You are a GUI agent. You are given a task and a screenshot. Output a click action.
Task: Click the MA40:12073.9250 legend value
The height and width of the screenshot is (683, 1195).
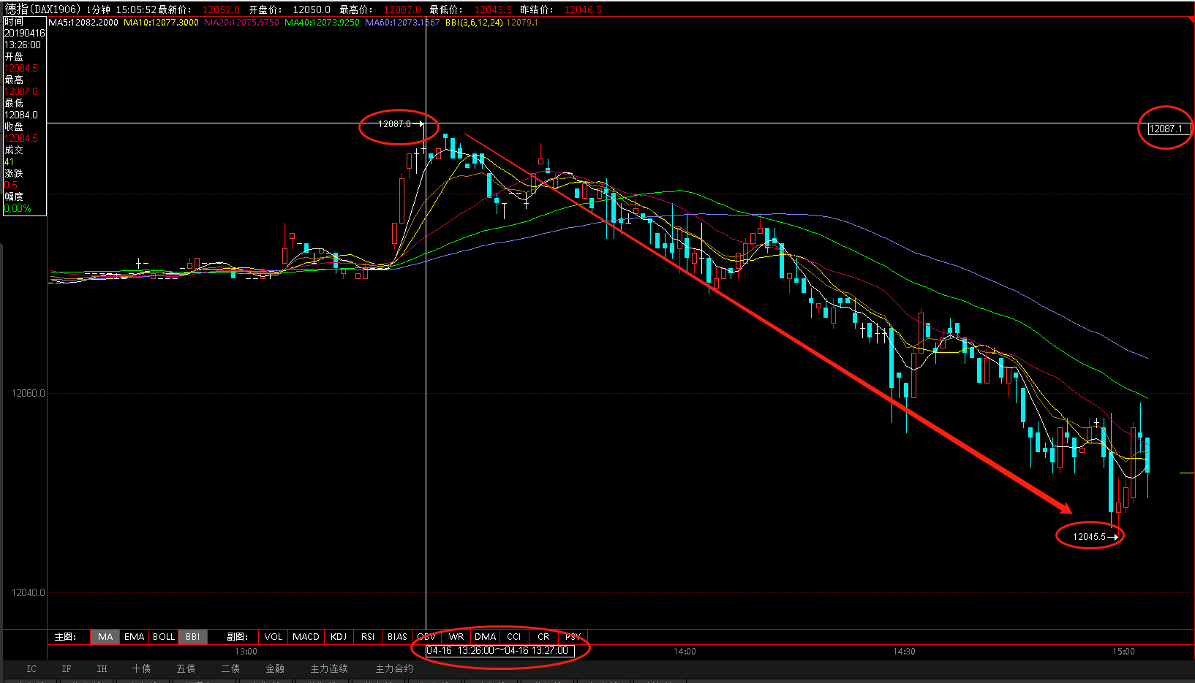[x=322, y=23]
